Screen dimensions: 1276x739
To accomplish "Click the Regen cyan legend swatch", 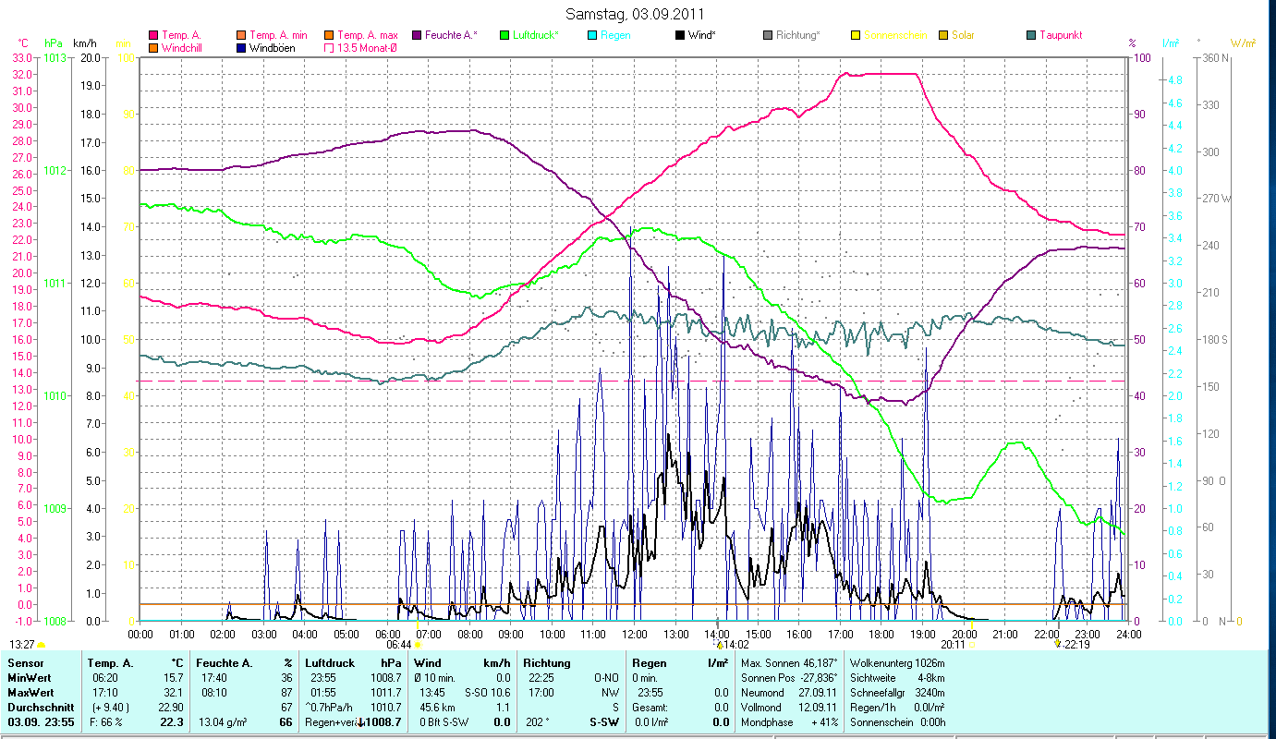I will tap(592, 35).
